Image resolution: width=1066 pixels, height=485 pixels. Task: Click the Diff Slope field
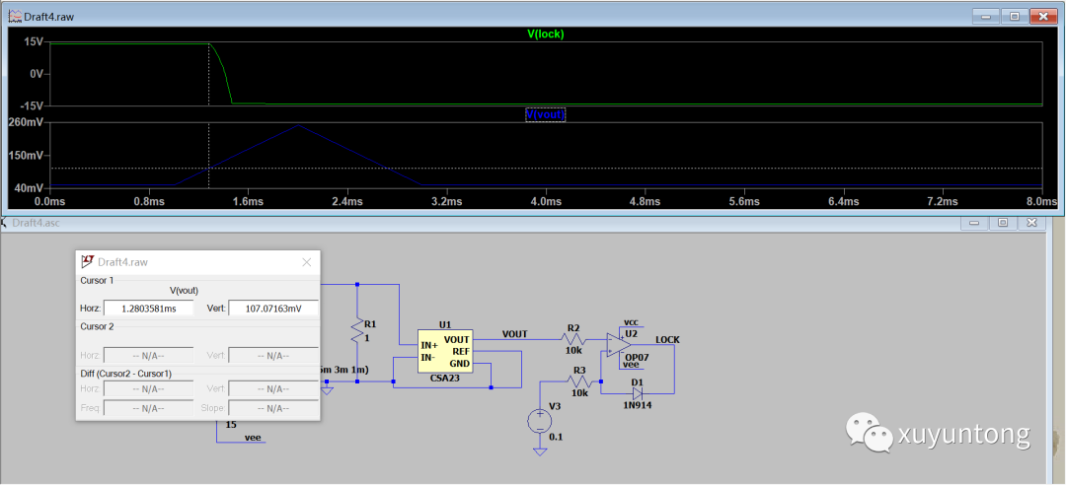272,408
